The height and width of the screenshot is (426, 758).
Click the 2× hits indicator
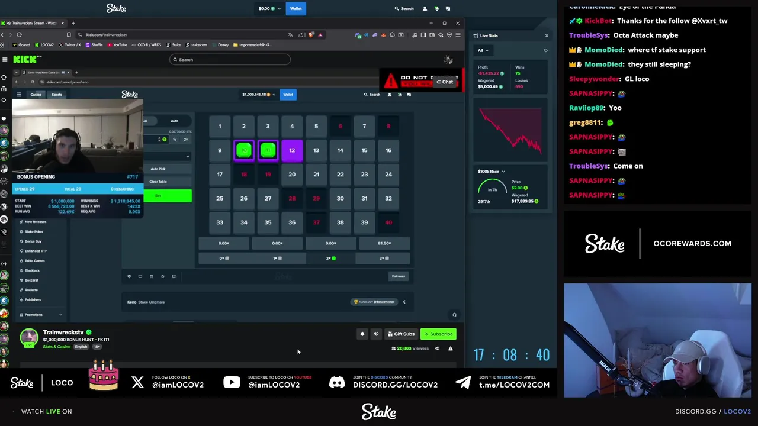(331, 258)
